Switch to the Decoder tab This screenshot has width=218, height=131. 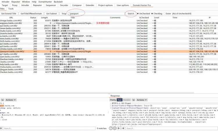click(64, 5)
